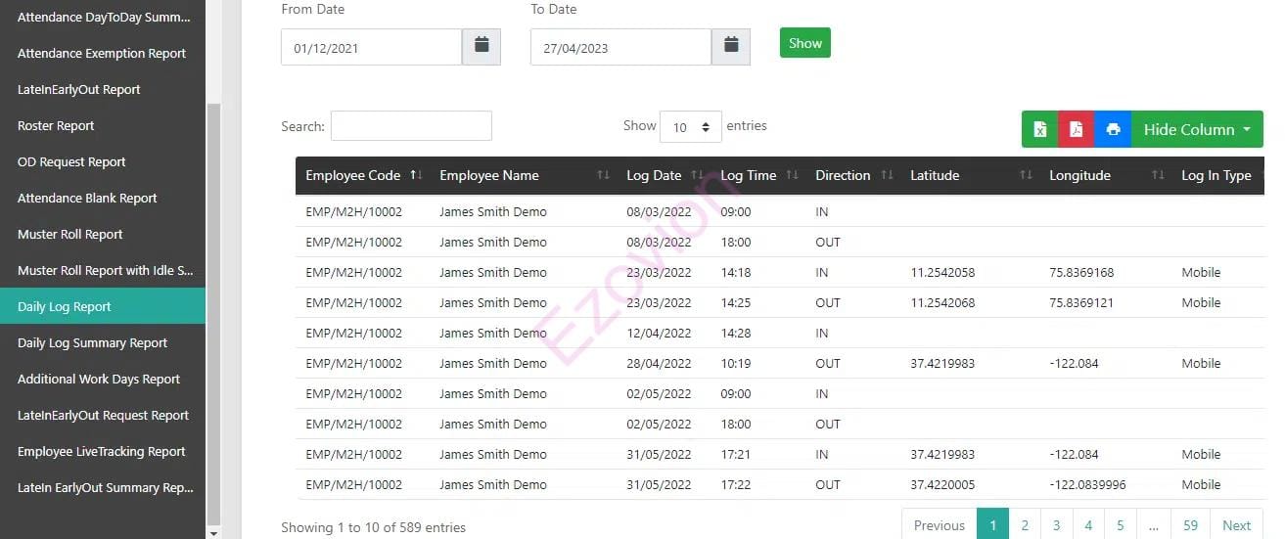Go to page 1
The height and width of the screenshot is (539, 1285).
(992, 524)
